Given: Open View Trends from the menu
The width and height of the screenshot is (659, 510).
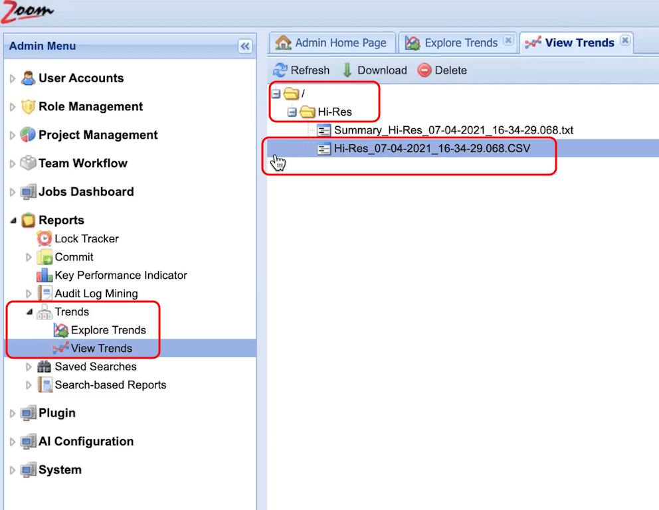Looking at the screenshot, I should [x=101, y=348].
